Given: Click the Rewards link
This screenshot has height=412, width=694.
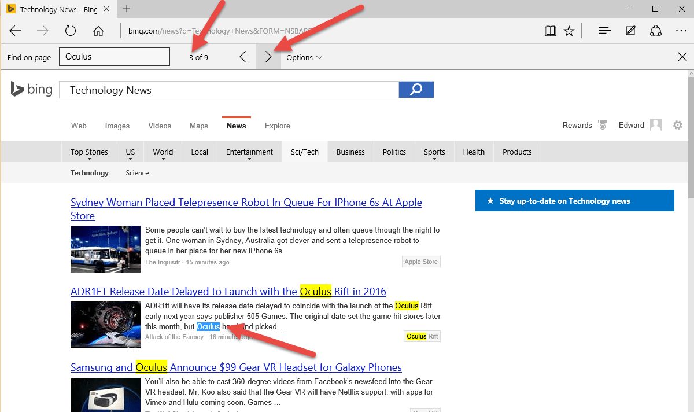Looking at the screenshot, I should 577,125.
